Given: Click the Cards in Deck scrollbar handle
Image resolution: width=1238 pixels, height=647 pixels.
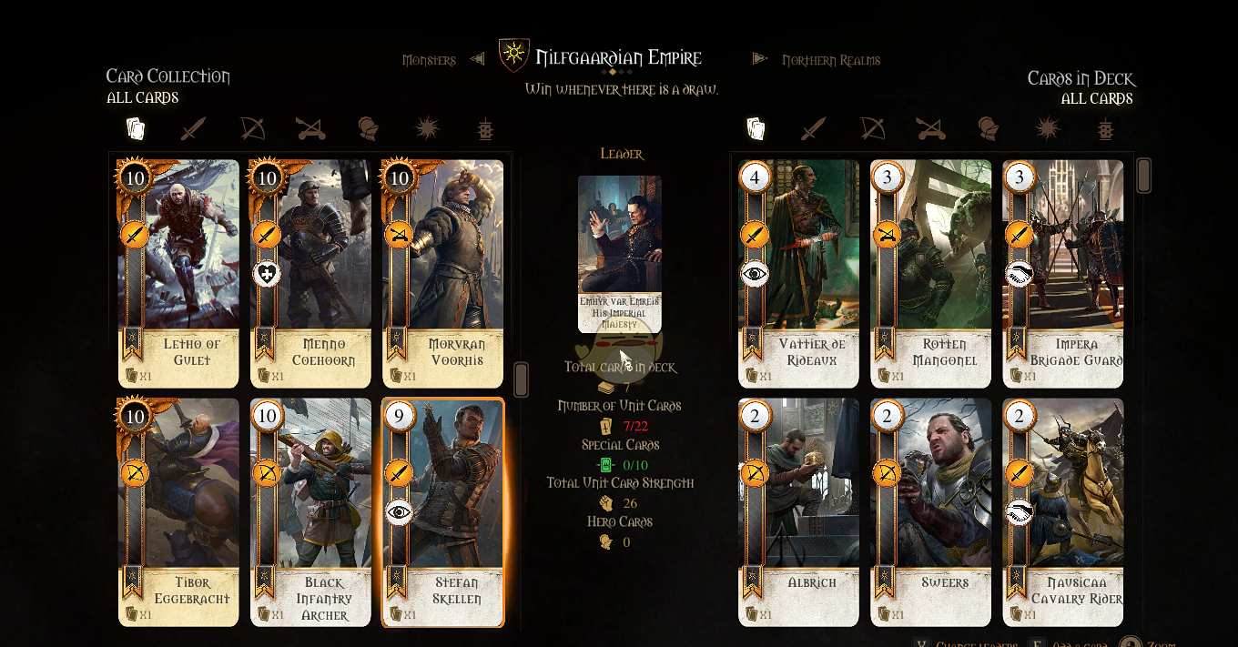Looking at the screenshot, I should [x=1144, y=176].
